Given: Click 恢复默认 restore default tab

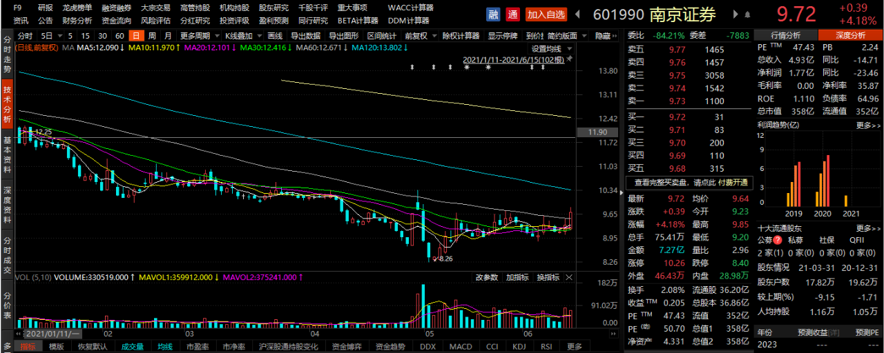Looking at the screenshot, I should 91,346.
